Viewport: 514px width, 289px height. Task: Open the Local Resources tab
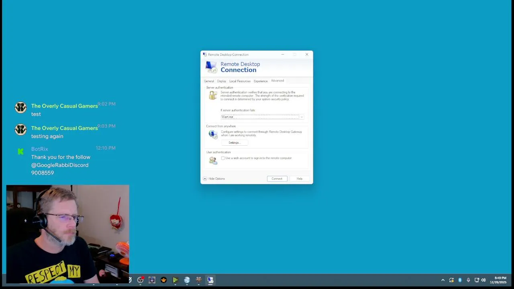point(240,81)
